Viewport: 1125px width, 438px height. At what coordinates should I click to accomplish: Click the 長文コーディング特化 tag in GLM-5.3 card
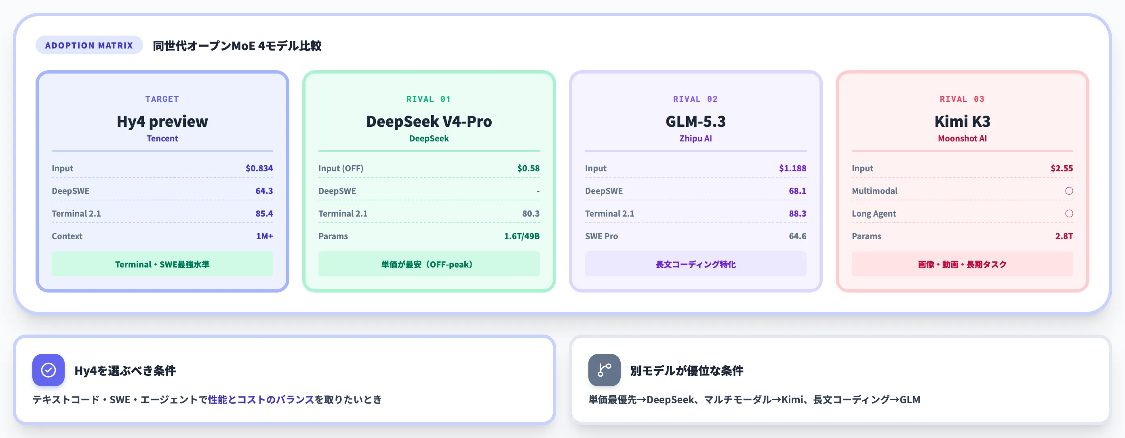point(696,264)
